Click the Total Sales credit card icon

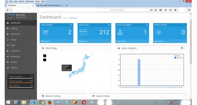tap(83, 32)
